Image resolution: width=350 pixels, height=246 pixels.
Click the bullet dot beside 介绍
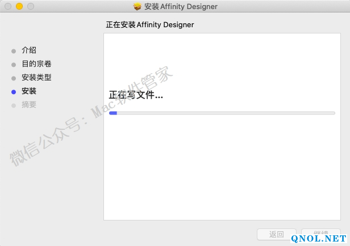tap(14, 50)
